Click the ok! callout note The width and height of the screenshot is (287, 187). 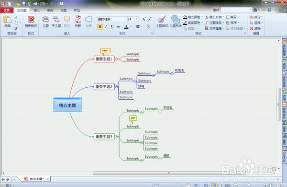click(x=133, y=118)
